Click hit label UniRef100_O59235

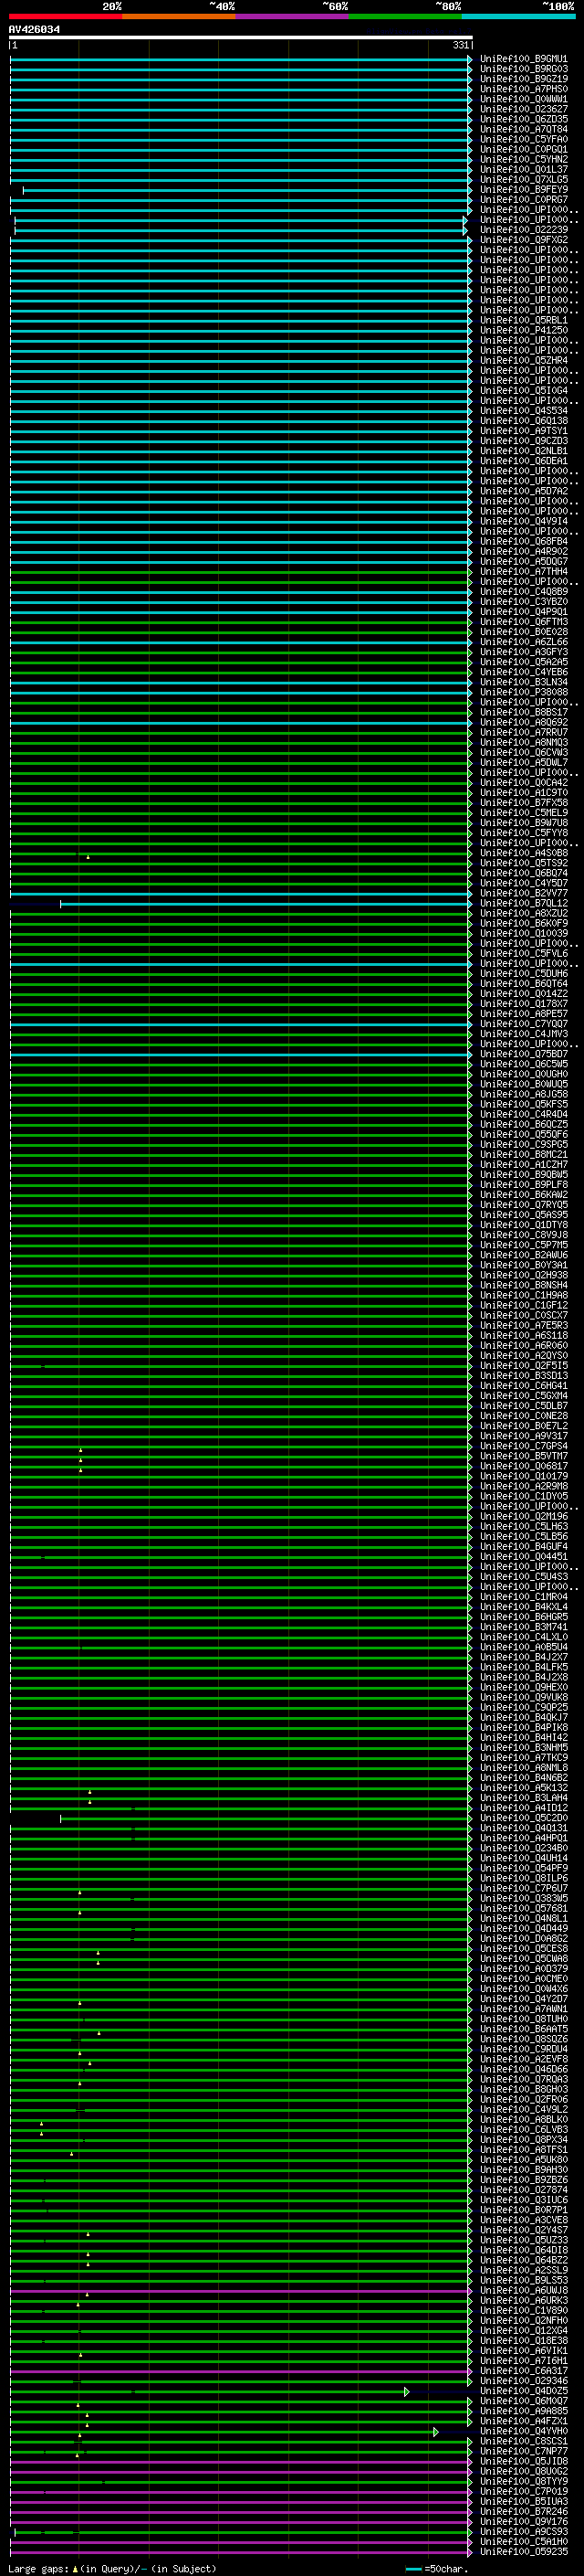coord(523,2551)
